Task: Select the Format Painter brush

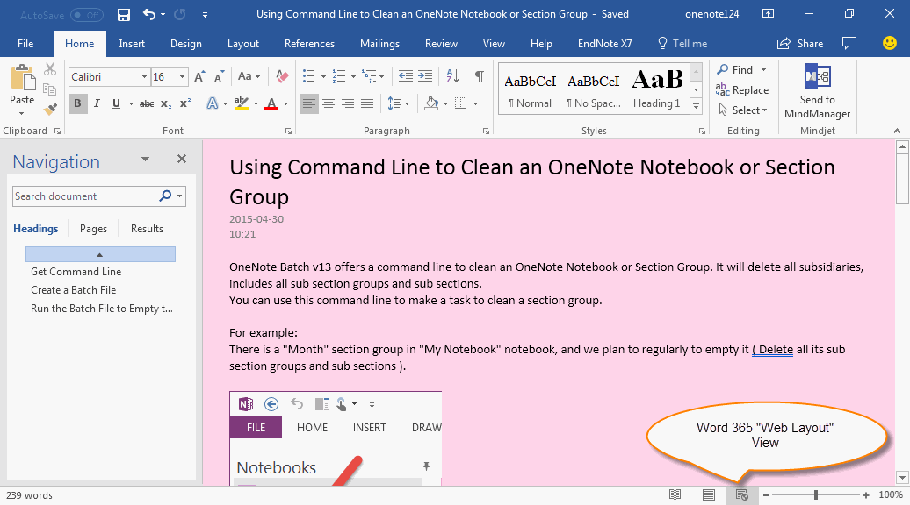Action: point(50,109)
